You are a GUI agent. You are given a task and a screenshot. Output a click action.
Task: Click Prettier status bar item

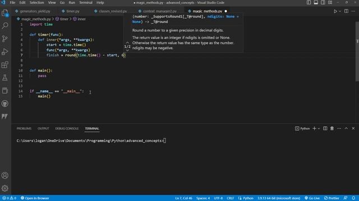[x=332, y=198]
